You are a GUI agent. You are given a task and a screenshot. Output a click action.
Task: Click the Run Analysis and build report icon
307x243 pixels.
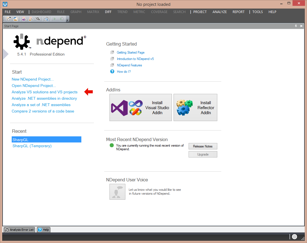coord(62,19)
